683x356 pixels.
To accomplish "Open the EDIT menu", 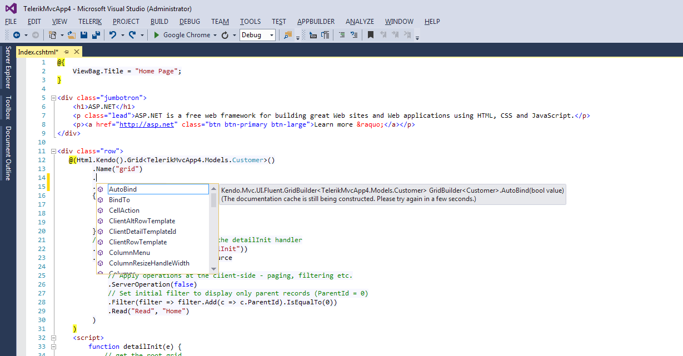I will (x=34, y=21).
